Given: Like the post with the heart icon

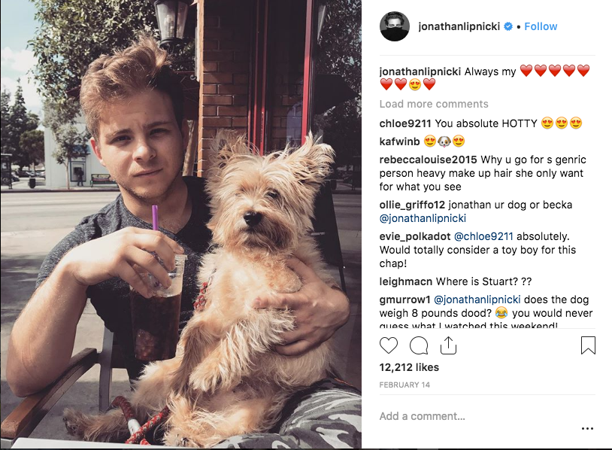Looking at the screenshot, I should [389, 345].
